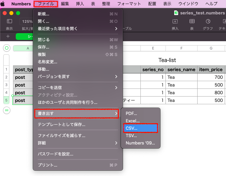Click the series_name header cell
The width and height of the screenshot is (226, 176).
click(x=182, y=69)
